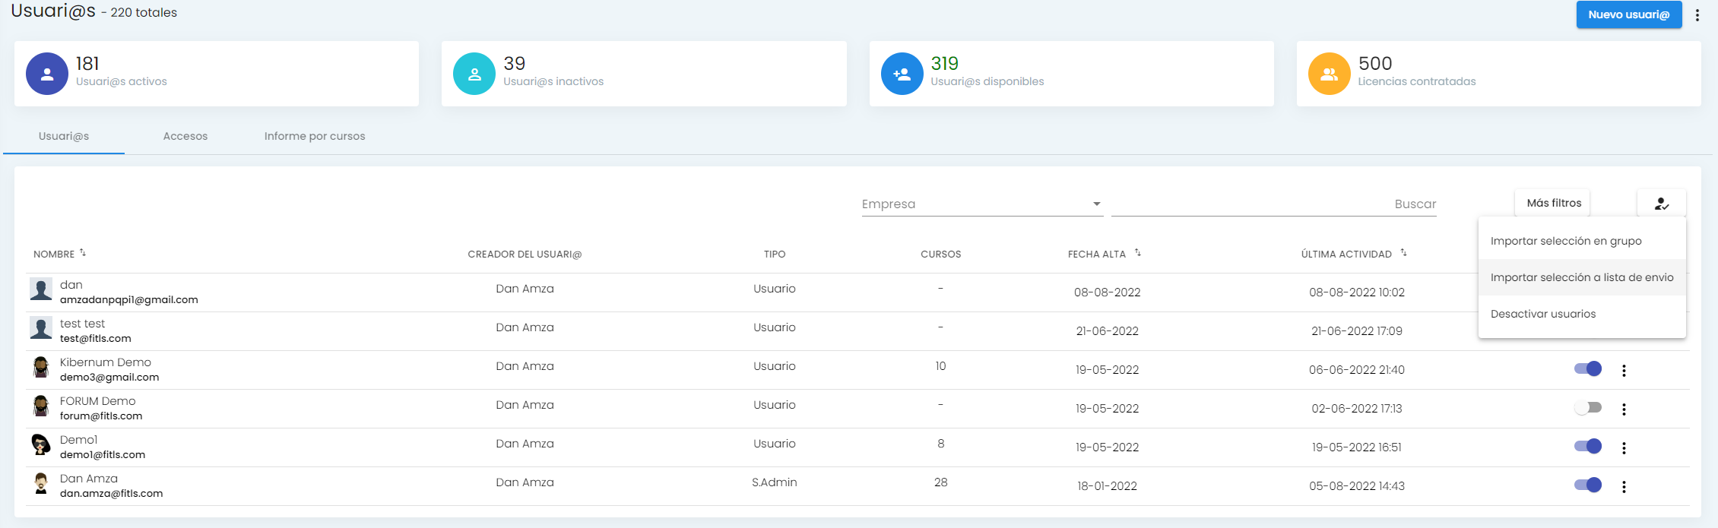This screenshot has width=1718, height=528.
Task: Click the inactive users teal icon
Action: tap(474, 74)
